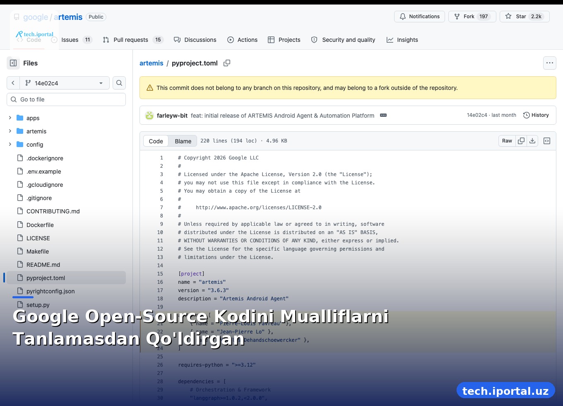Expand the apps folder chevron
Image resolution: width=563 pixels, height=406 pixels.
10,118
